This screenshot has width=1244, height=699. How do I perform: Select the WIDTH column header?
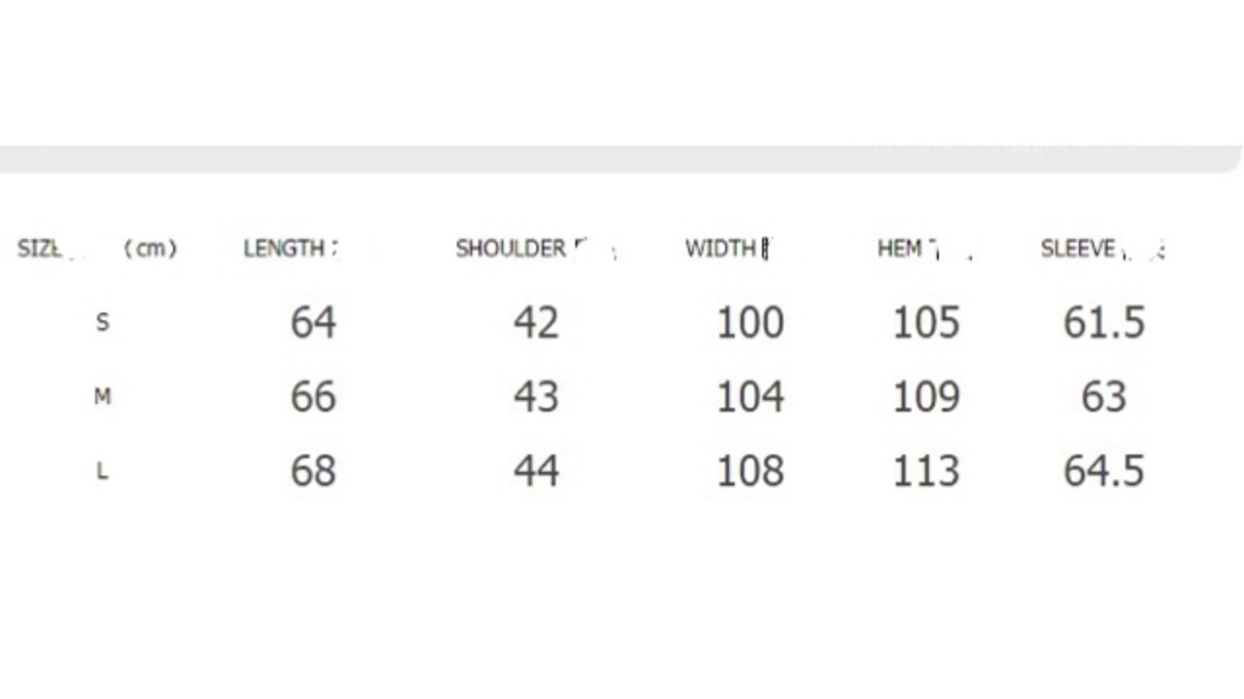721,249
